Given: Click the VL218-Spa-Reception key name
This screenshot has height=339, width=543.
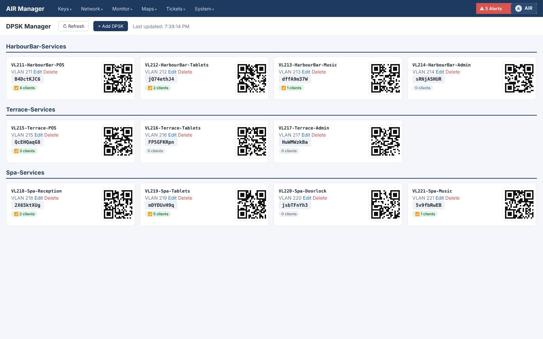Looking at the screenshot, I should [36, 191].
